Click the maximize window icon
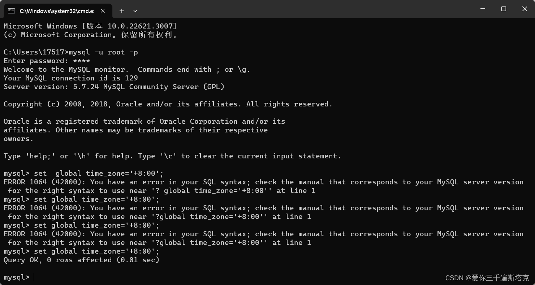Viewport: 535px width, 285px height. pyautogui.click(x=504, y=9)
